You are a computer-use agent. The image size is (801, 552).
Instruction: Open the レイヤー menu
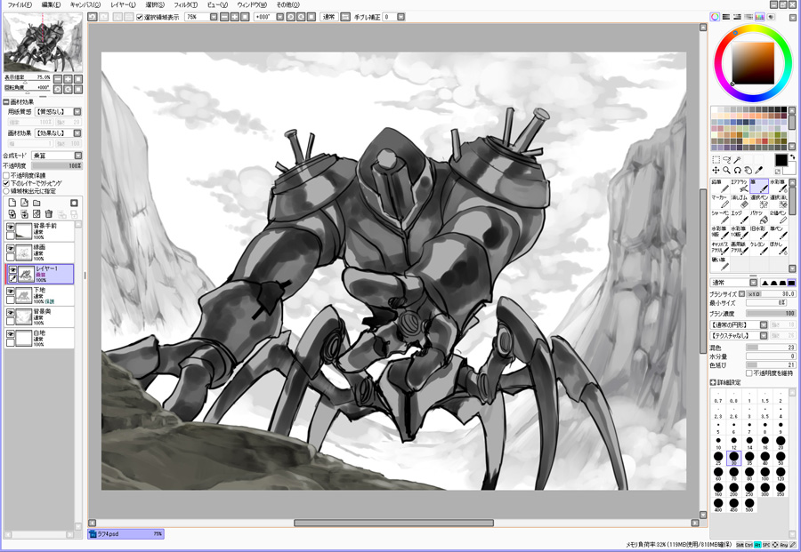coord(123,4)
